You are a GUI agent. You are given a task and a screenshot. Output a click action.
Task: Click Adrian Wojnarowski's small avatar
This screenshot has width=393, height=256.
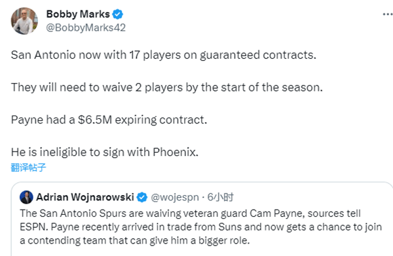[26, 197]
